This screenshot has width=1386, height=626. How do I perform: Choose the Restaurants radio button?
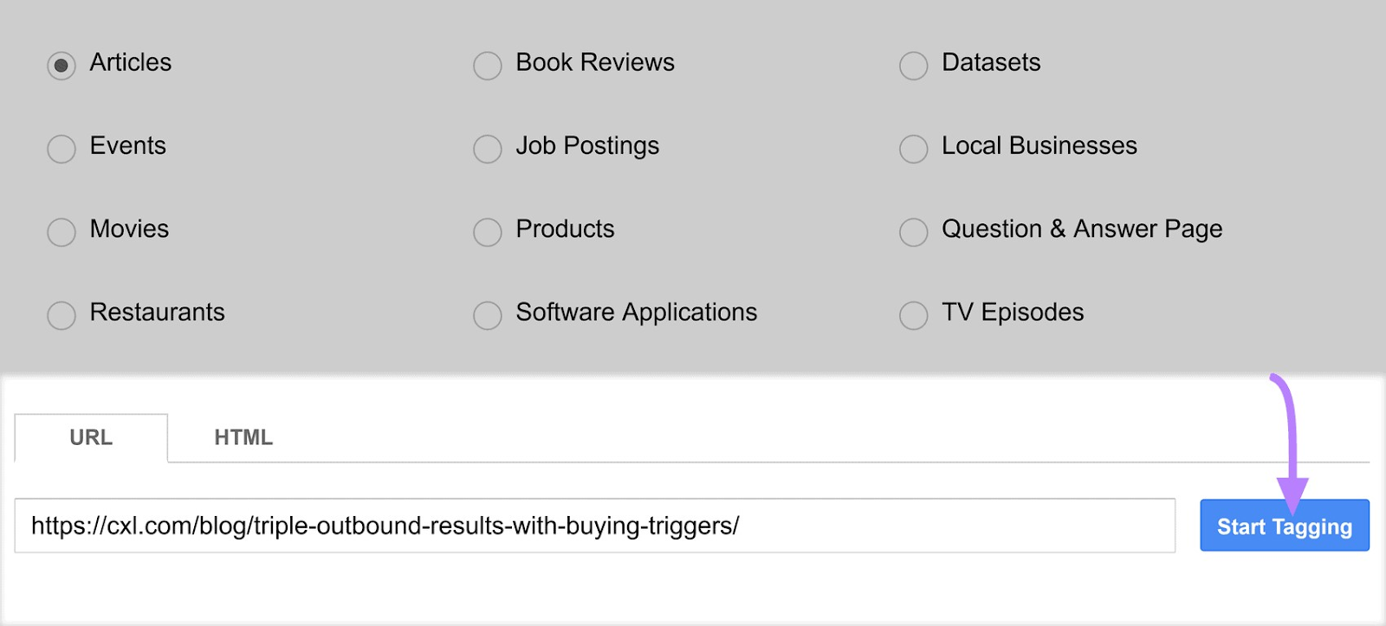[62, 315]
